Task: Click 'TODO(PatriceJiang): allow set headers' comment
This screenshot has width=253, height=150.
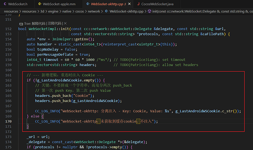Action: coord(156,65)
